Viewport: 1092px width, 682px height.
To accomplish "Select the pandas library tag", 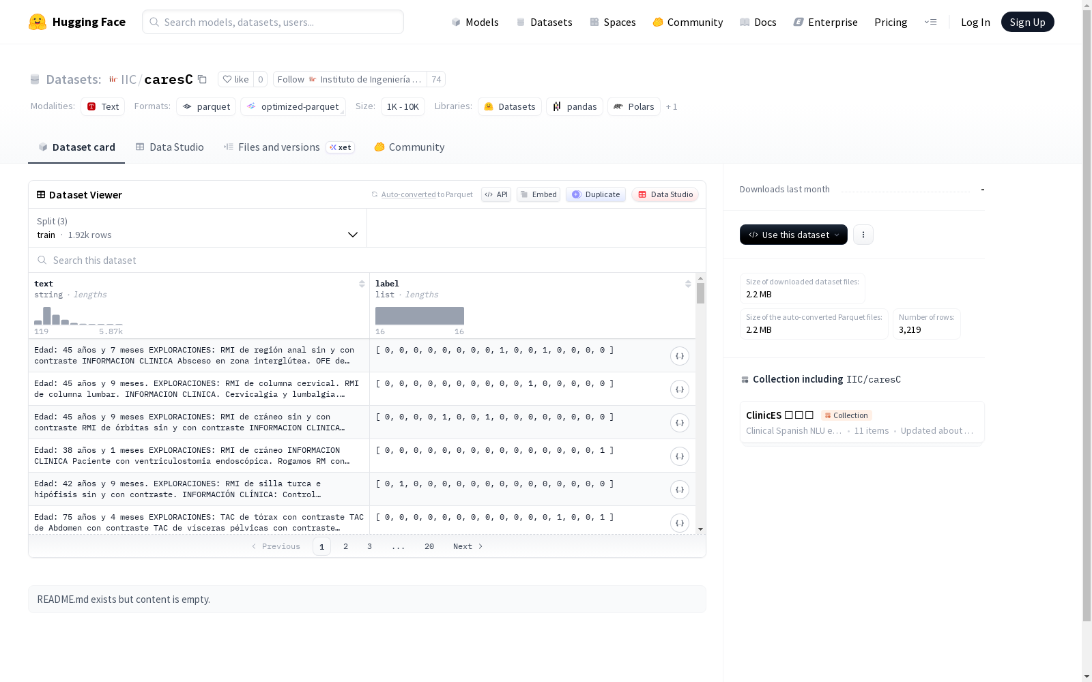I will tap(575, 106).
